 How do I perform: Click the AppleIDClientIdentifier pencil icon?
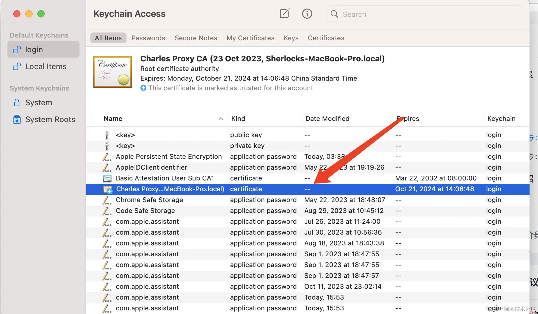point(107,168)
